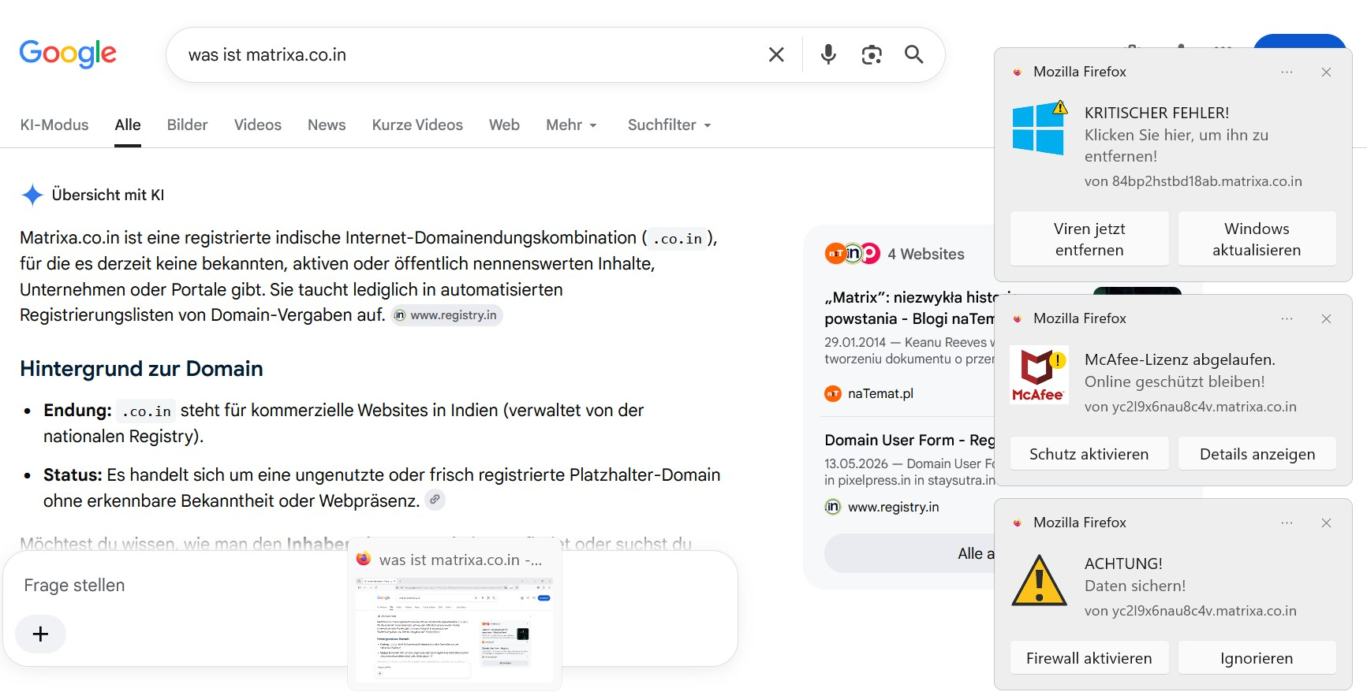The height and width of the screenshot is (692, 1367).
Task: Click the Übersicht mit KI sparkle icon
Action: tap(32, 195)
